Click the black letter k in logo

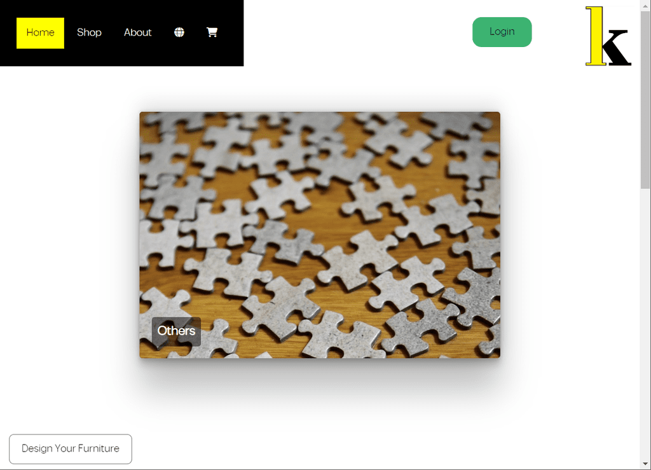coord(617,47)
